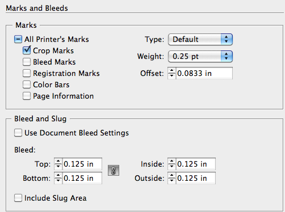Click the Offset stepper arrows
This screenshot has width=285, height=212.
(x=171, y=73)
